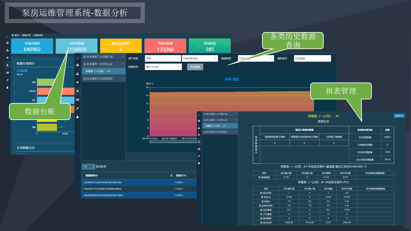411x231 pixels.
Task: Select water droplet icon in data ledger sidebar
Action: click(x=7, y=65)
